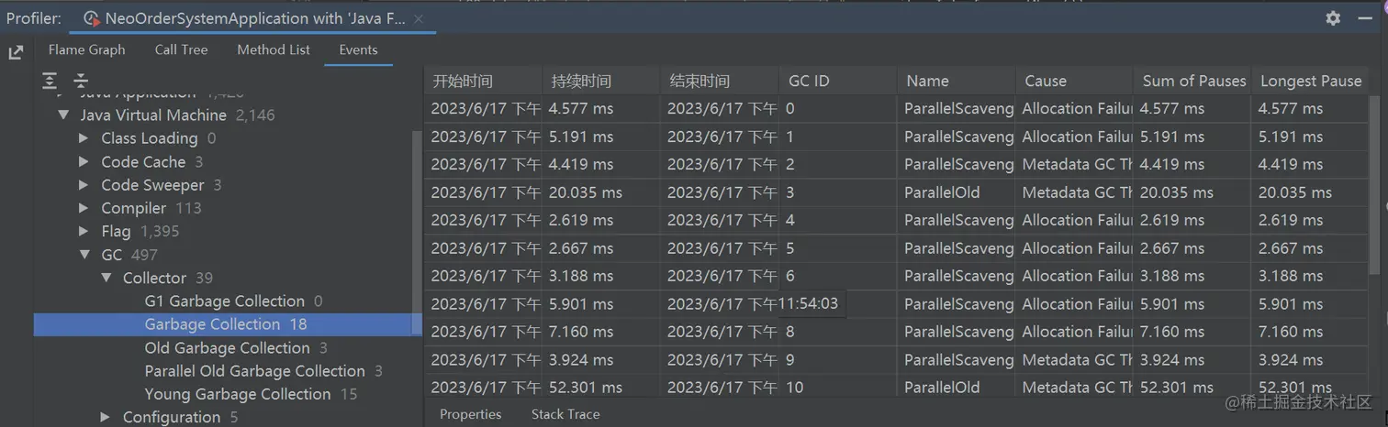Open the Stack Trace tab
The width and height of the screenshot is (1388, 427).
click(565, 414)
